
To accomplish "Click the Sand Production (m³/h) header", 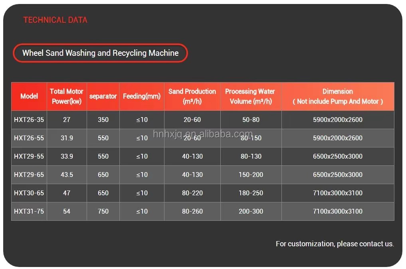I will (192, 96).
